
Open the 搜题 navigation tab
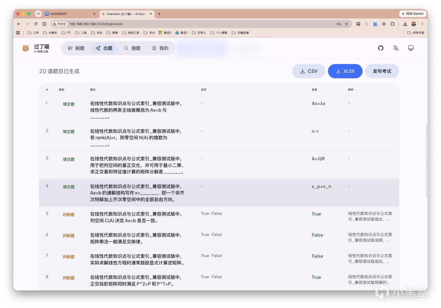tap(132, 48)
